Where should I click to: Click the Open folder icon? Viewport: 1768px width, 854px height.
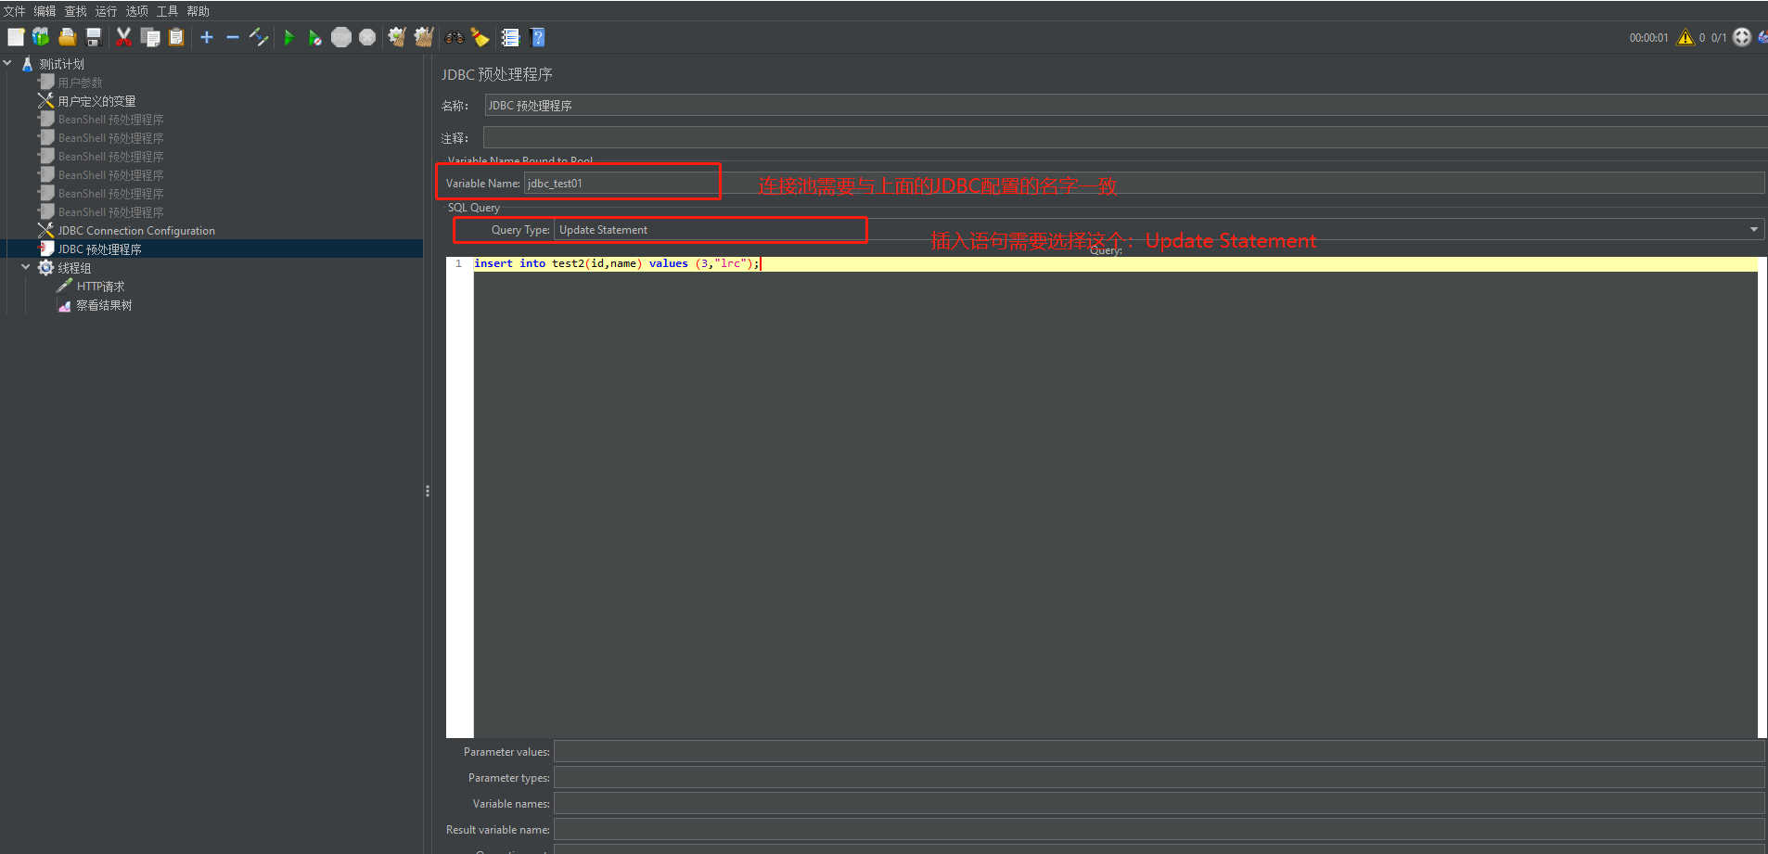coord(67,37)
